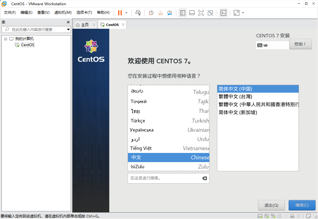Collapse the 我的计算机 tree node
This screenshot has height=219, width=318.
(x=6, y=39)
